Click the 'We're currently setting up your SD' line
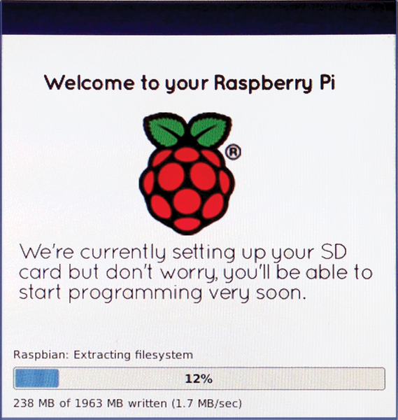398x420 pixels. point(183,253)
